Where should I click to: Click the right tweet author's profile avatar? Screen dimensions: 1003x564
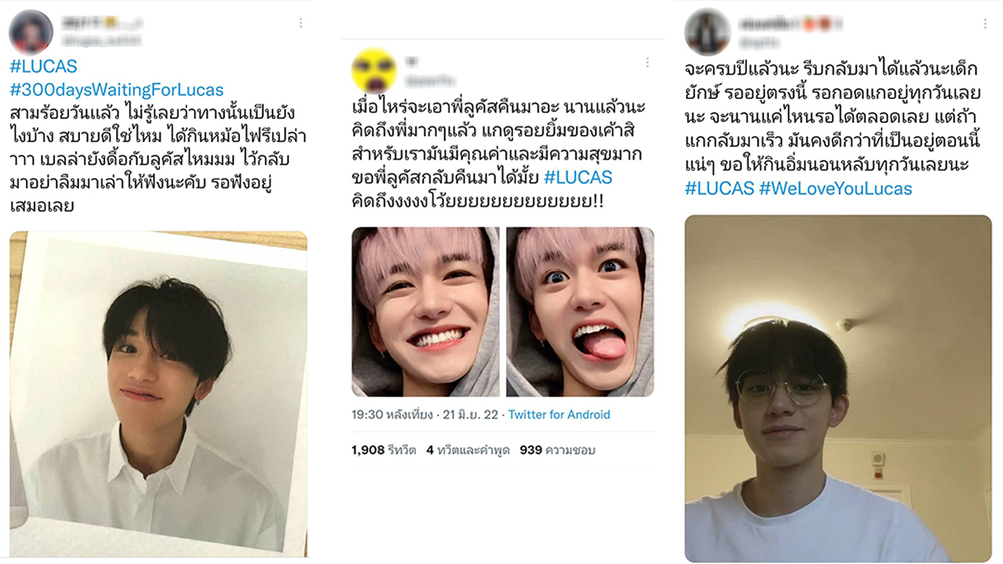tap(708, 32)
